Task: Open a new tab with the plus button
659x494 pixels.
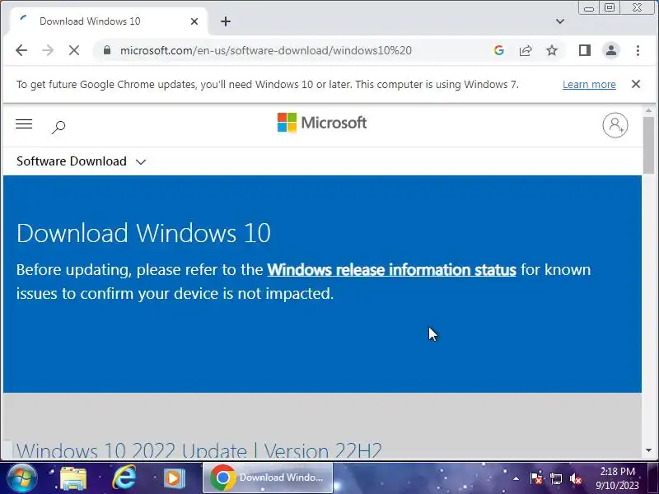Action: 226,21
